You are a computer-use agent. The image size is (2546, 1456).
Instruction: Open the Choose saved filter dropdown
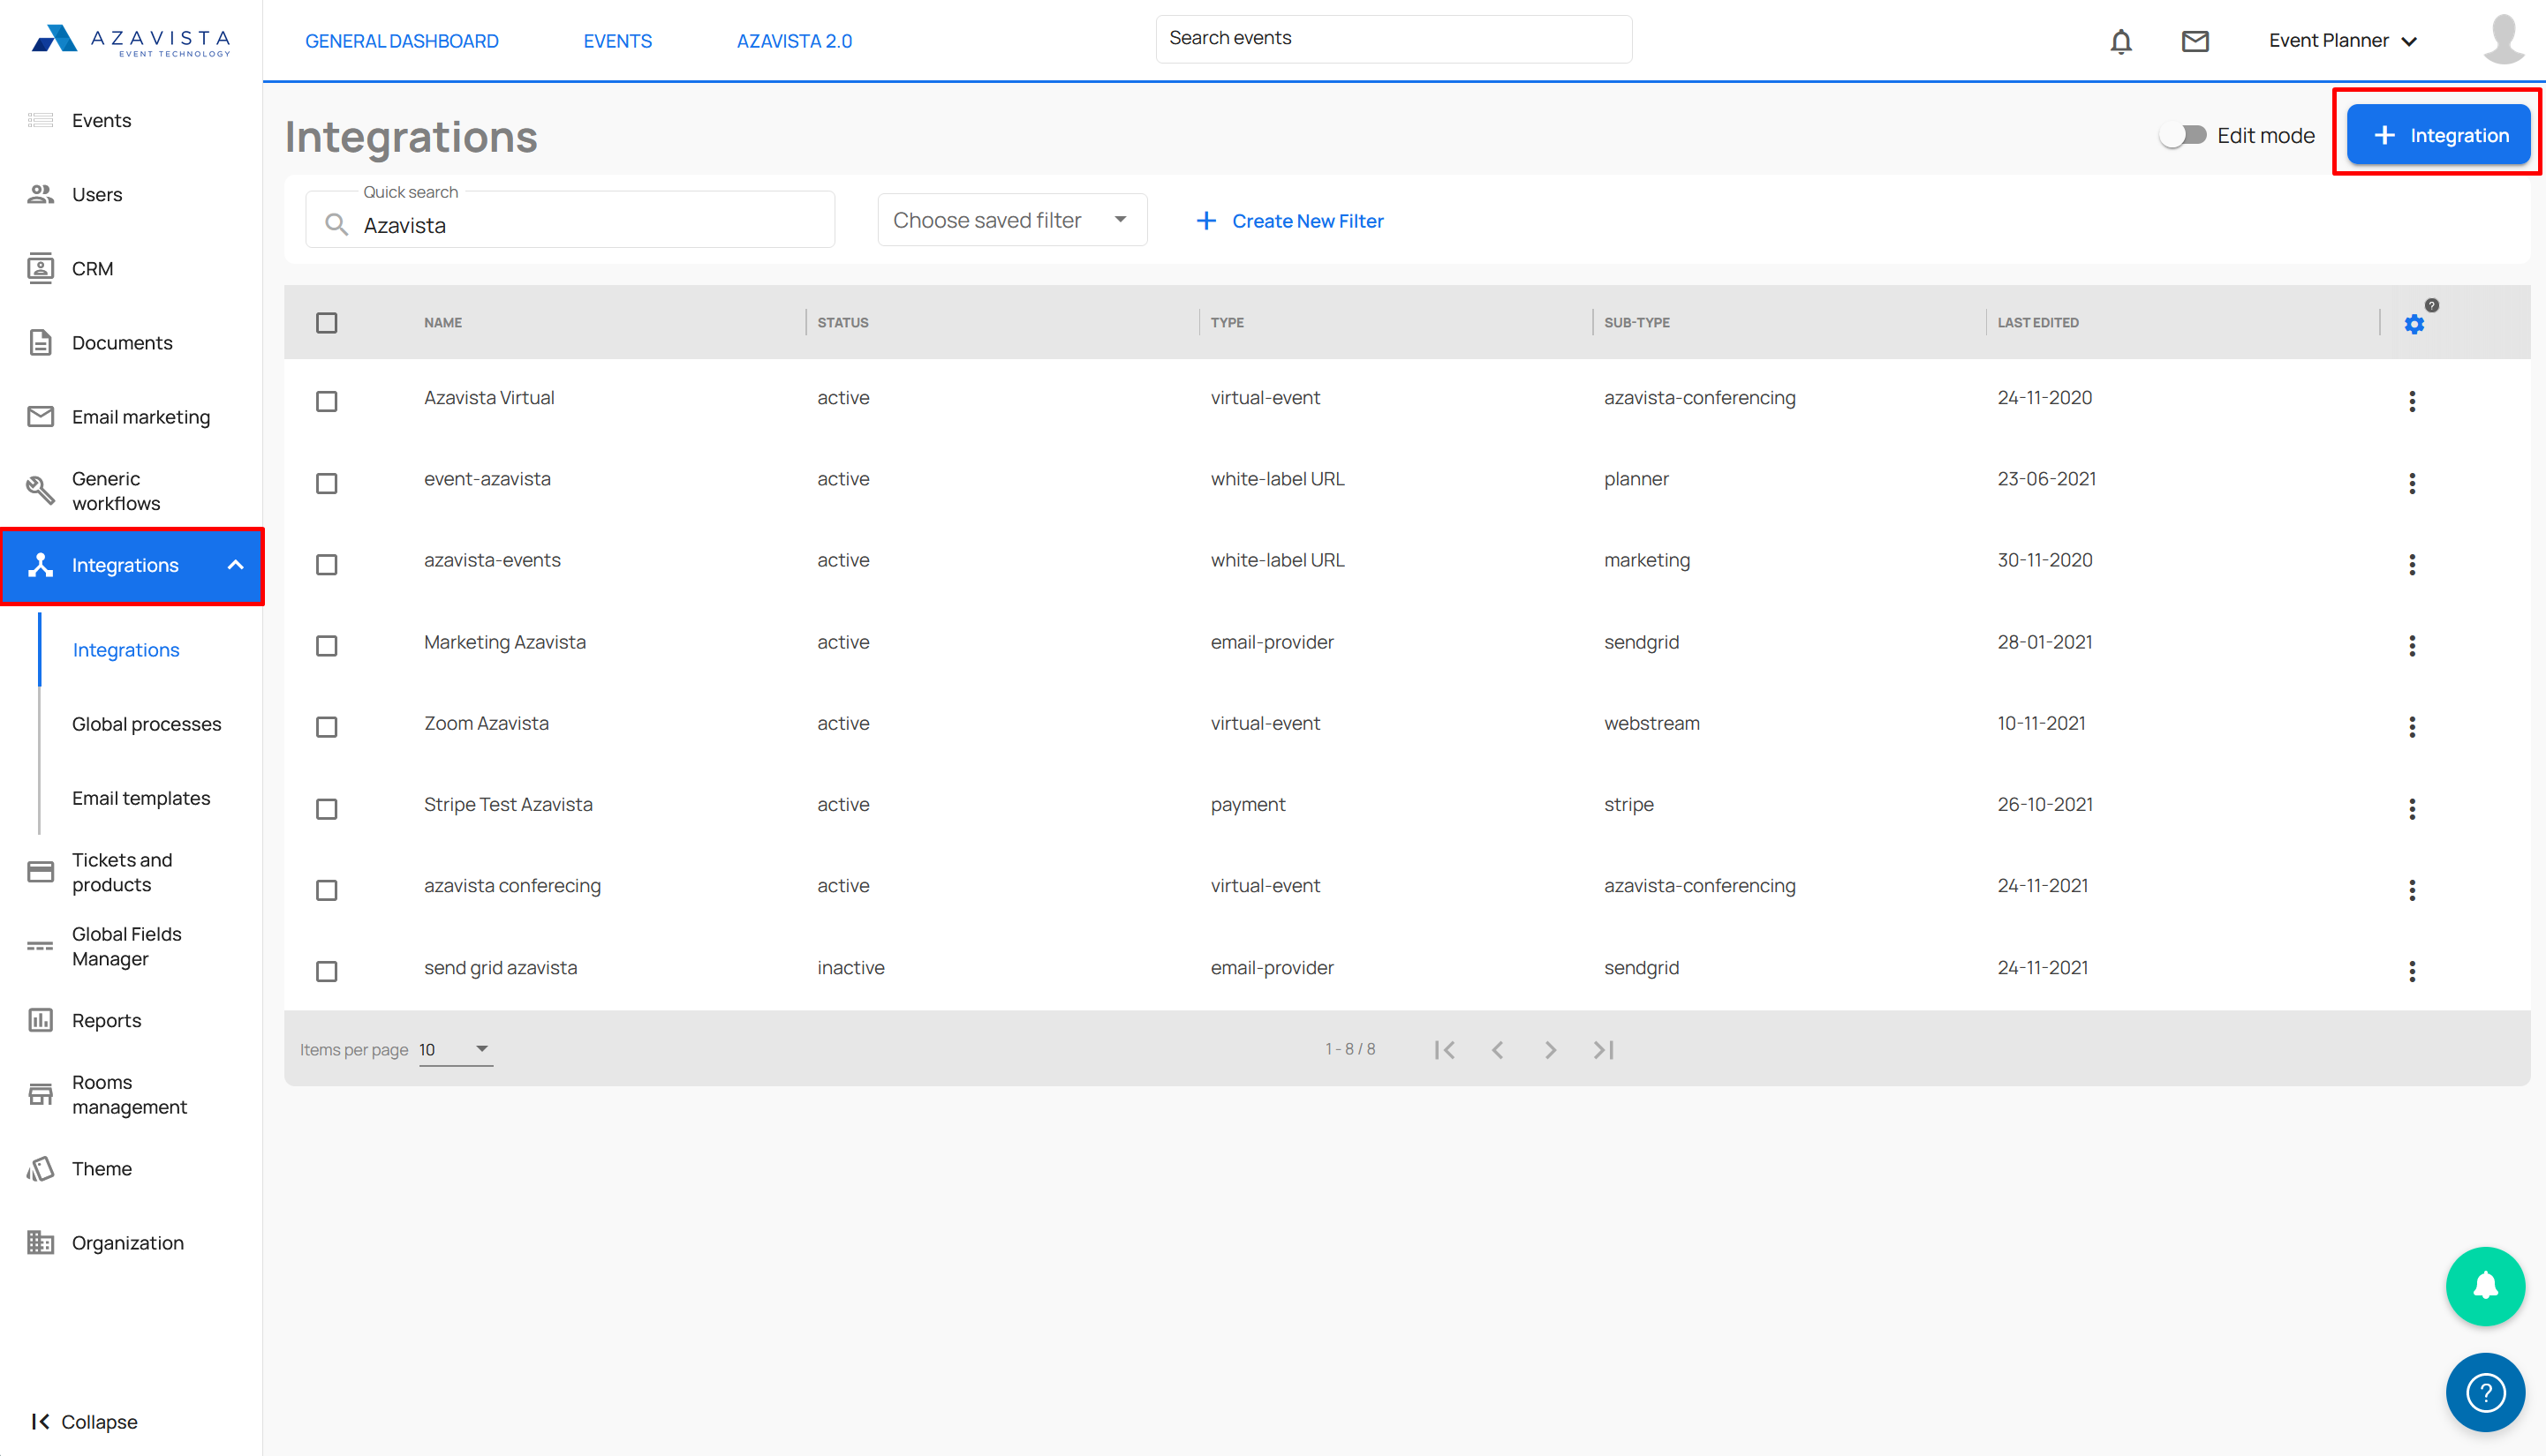pos(1012,220)
